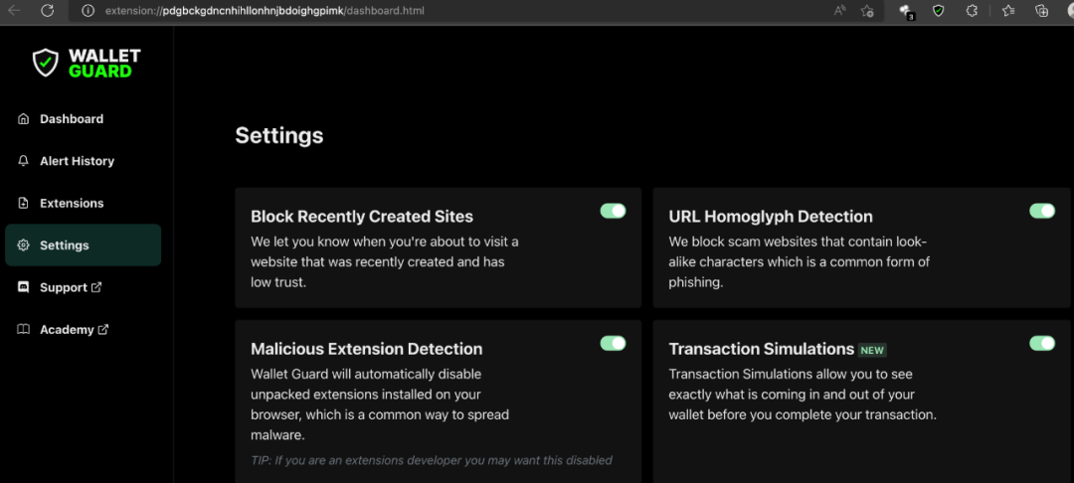This screenshot has height=483, width=1074.
Task: Add page to favorites star icon
Action: coord(867,11)
